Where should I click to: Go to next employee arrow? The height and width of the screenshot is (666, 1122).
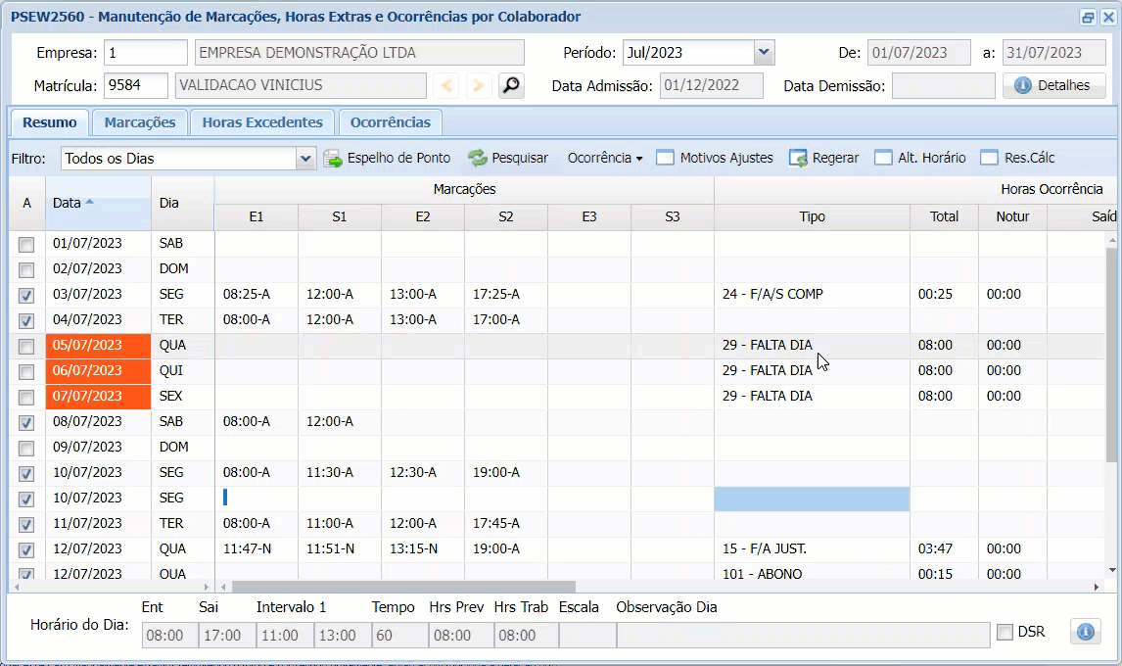pos(478,86)
